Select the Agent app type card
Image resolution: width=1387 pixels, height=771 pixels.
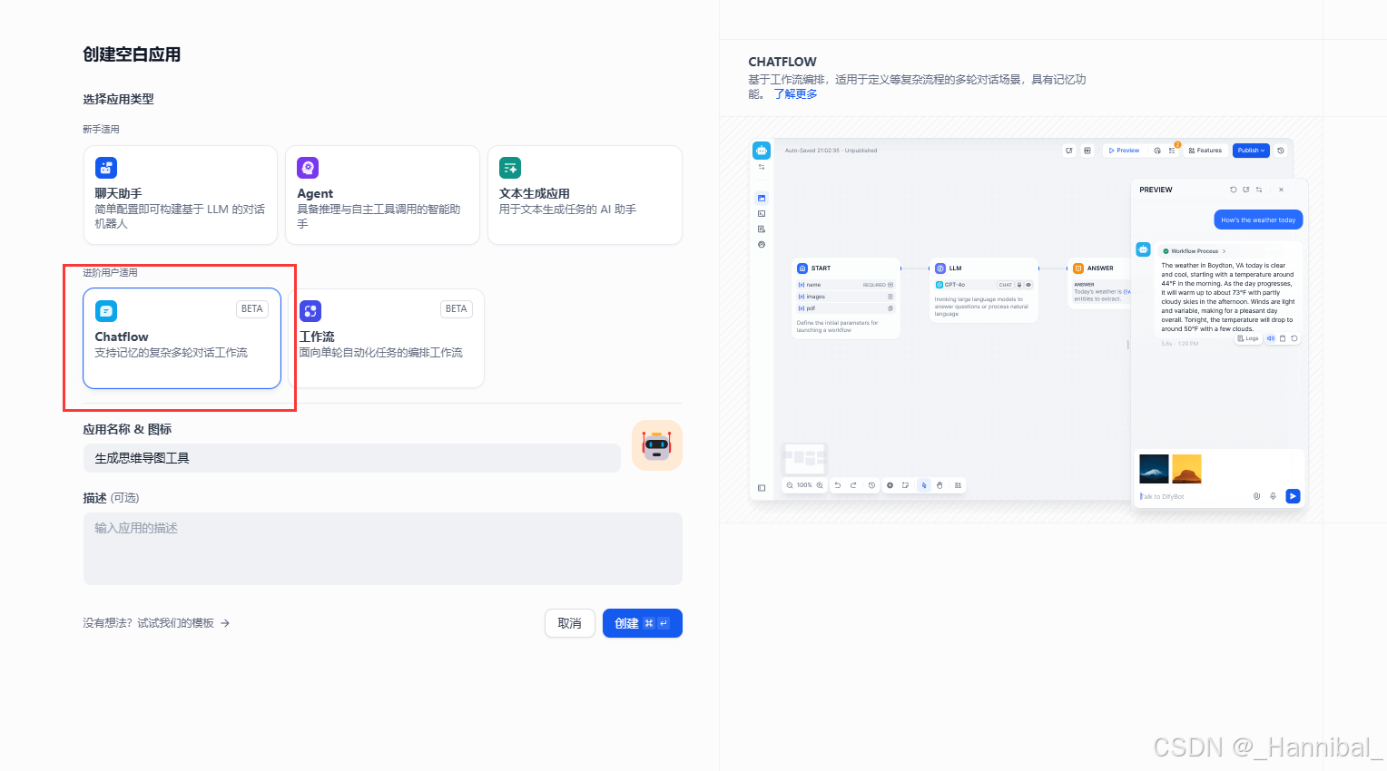click(x=382, y=195)
